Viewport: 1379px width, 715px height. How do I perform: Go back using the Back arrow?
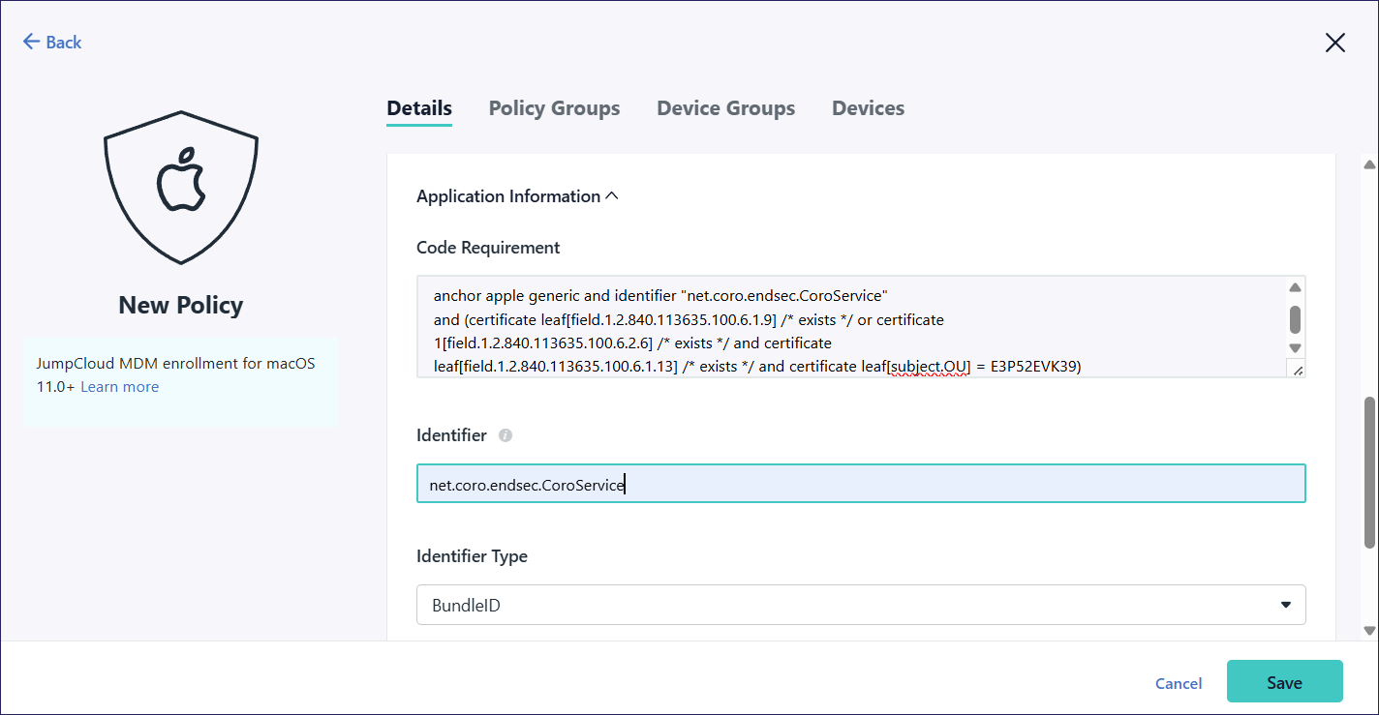(x=51, y=42)
